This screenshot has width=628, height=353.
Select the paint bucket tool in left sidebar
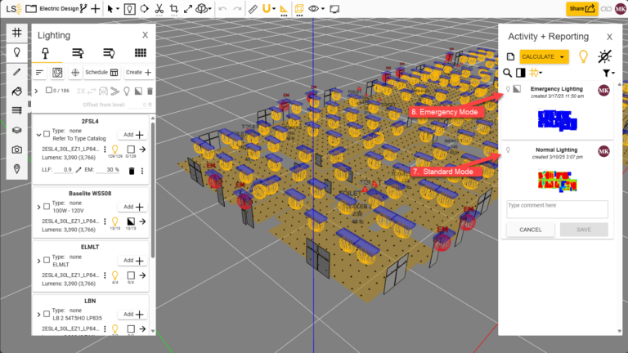coord(17,92)
